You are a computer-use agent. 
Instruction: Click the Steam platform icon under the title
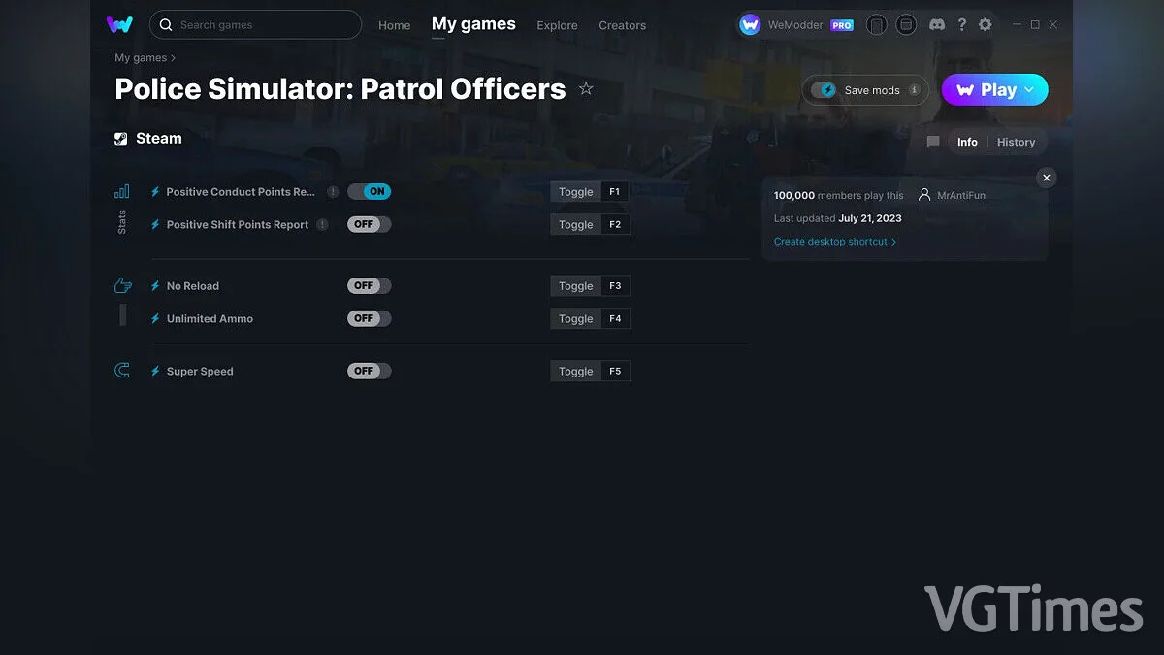click(121, 138)
